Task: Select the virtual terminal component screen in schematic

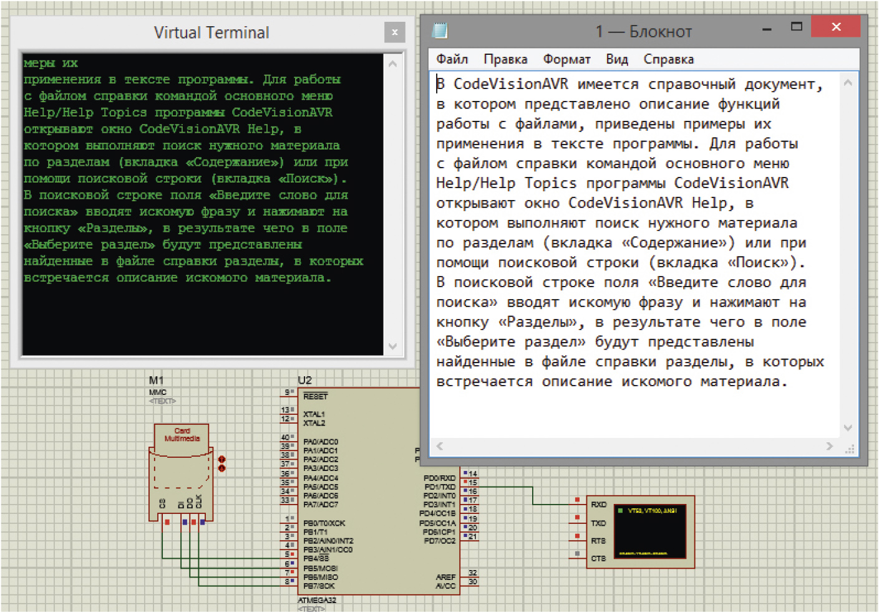Action: click(649, 531)
